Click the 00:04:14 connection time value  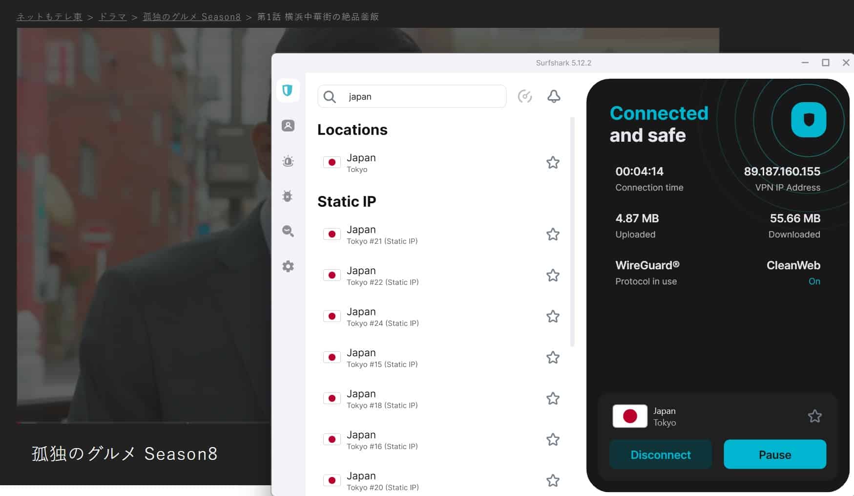(x=639, y=172)
